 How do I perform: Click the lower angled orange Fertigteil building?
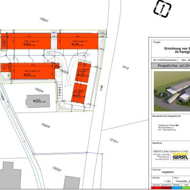pyautogui.click(x=79, y=93)
